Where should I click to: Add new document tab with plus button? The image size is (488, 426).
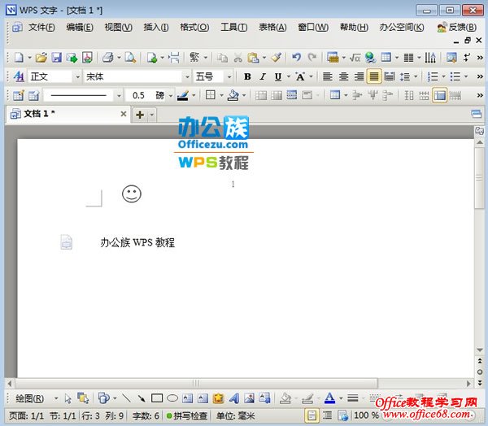pos(140,115)
